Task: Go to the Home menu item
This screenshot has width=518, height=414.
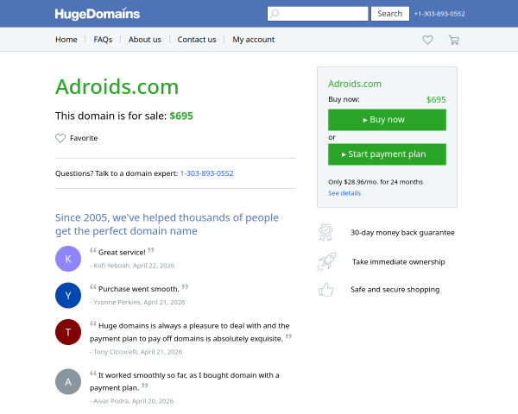Action: pyautogui.click(x=66, y=40)
